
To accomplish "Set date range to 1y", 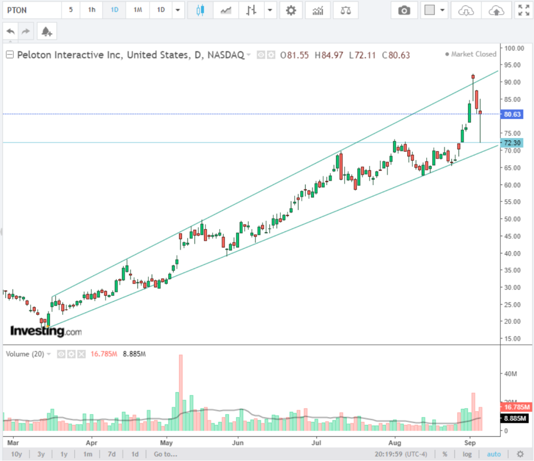I will [x=64, y=454].
